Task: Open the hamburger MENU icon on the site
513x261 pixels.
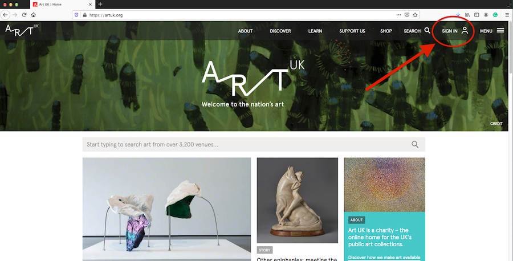Action: pyautogui.click(x=500, y=30)
